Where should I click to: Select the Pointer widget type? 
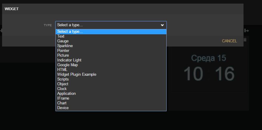63,51
